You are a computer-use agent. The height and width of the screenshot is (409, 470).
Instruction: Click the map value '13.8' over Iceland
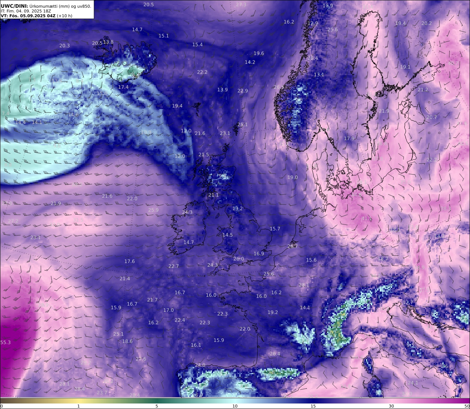[108, 42]
